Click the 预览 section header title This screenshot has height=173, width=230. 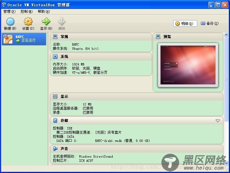[x=167, y=37]
